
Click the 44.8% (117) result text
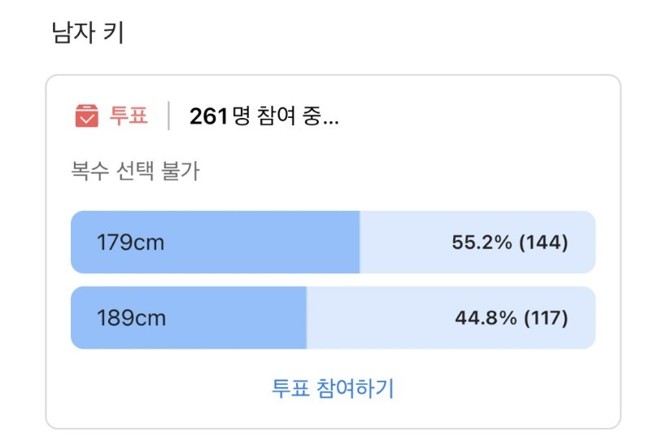511,318
